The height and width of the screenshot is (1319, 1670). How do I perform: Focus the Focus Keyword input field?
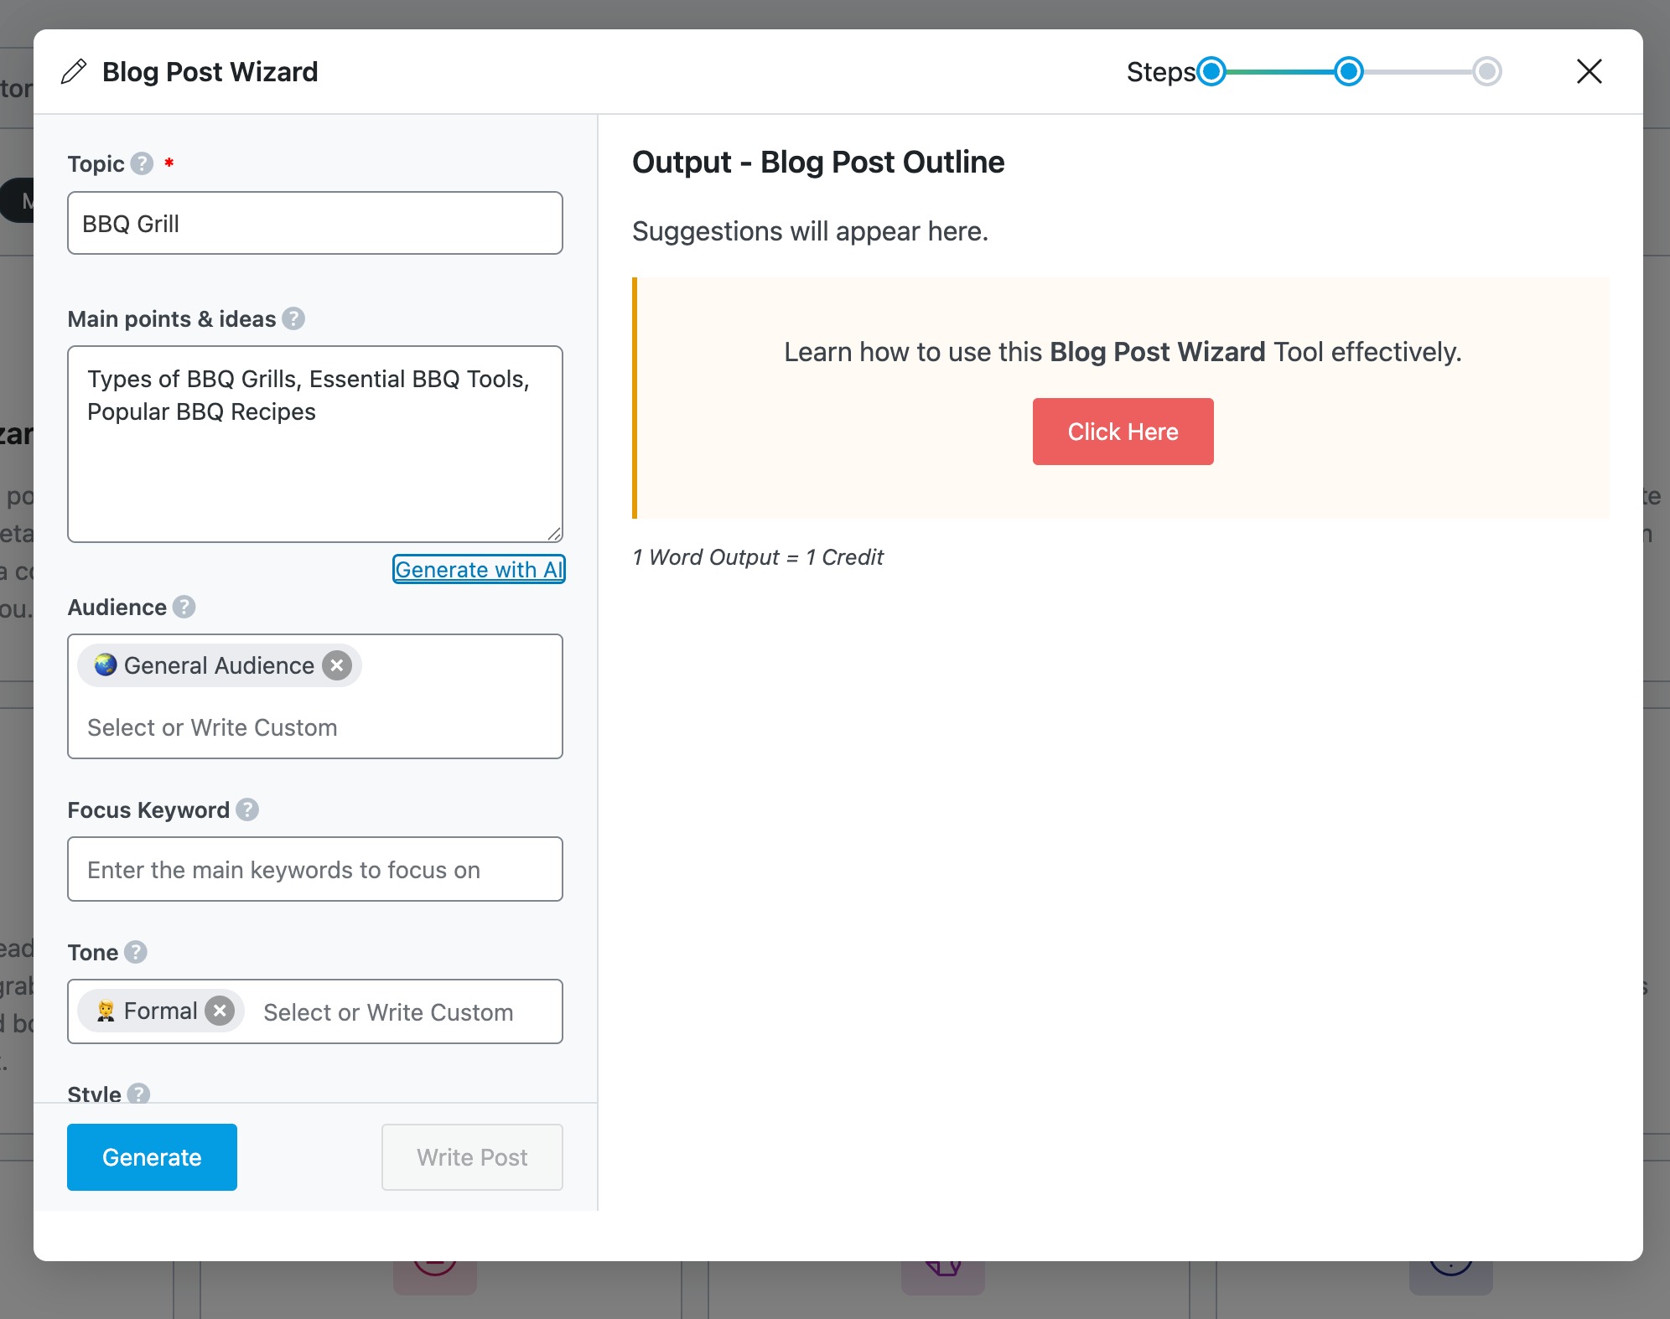[314, 869]
